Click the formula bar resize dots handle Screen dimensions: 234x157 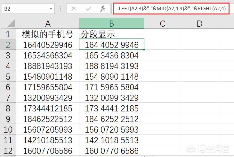[x=61, y=9]
